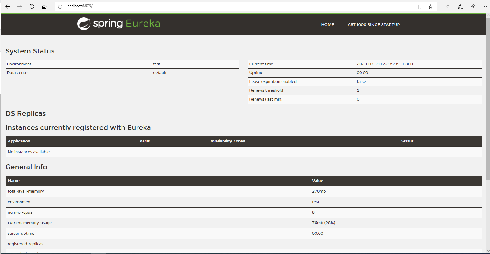The image size is (490, 254).
Task: Click the Renews (last min) label
Action: (x=266, y=99)
